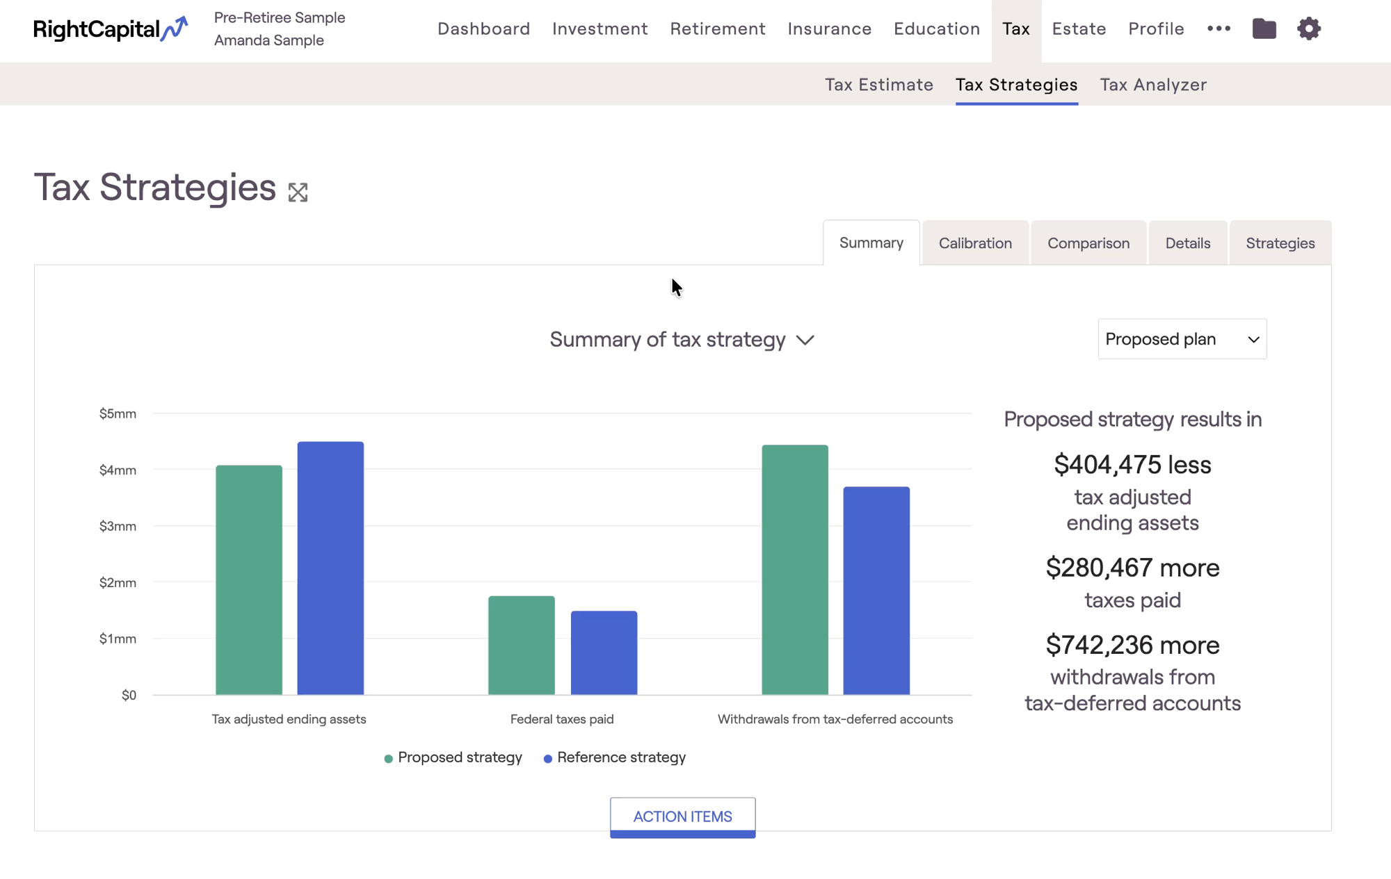The image size is (1391, 879).
Task: Open the Retirement menu
Action: [718, 28]
